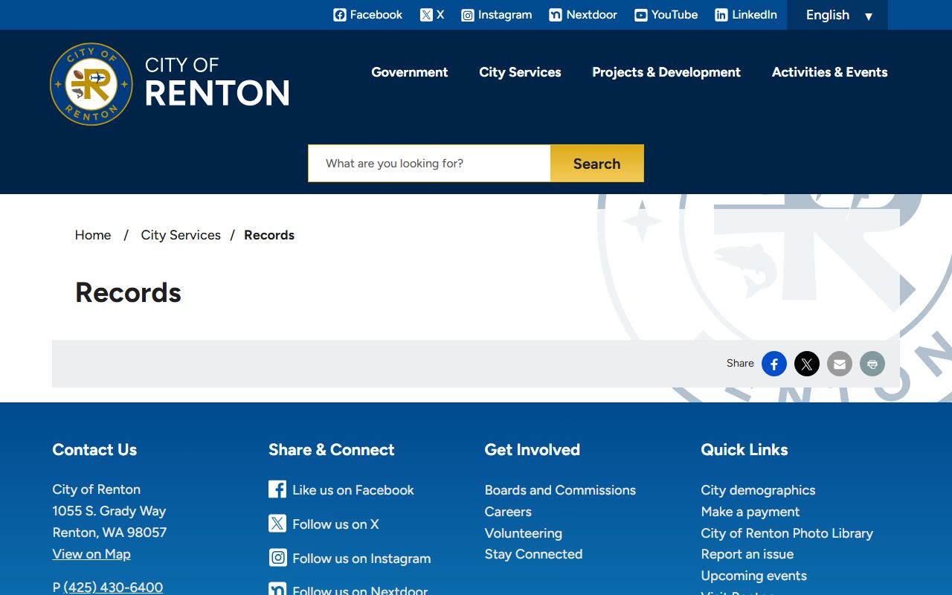952x595 pixels.
Task: Click the yellow Search button
Action: (596, 164)
